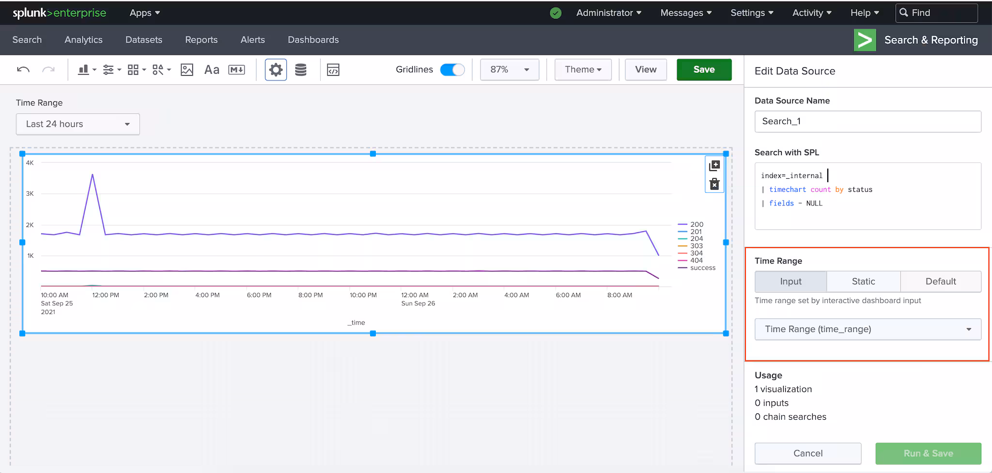Add a Markdown block via toolbar
This screenshot has height=473, width=992.
pos(236,70)
